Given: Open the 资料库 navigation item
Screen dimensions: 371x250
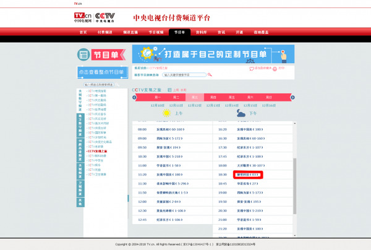Looking at the screenshot, I should point(202,32).
